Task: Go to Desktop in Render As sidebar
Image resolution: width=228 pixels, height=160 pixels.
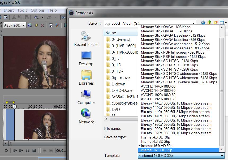Action: click(86, 58)
